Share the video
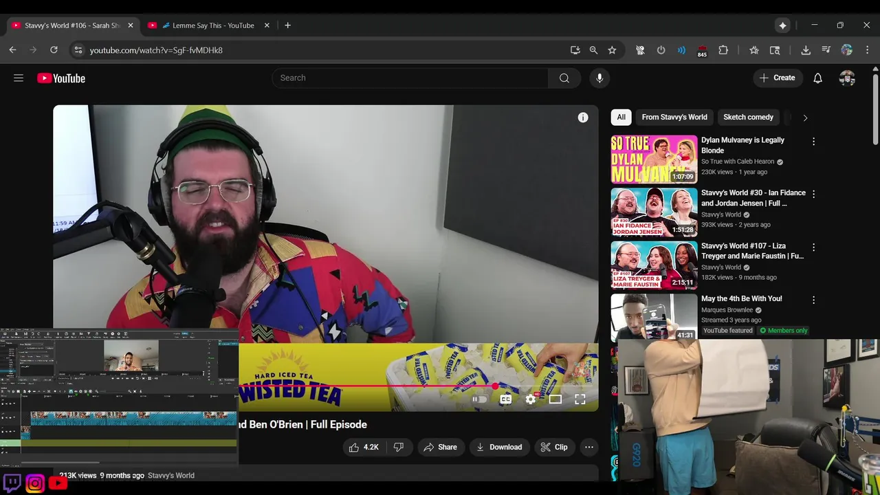Image resolution: width=880 pixels, height=495 pixels. coord(440,447)
